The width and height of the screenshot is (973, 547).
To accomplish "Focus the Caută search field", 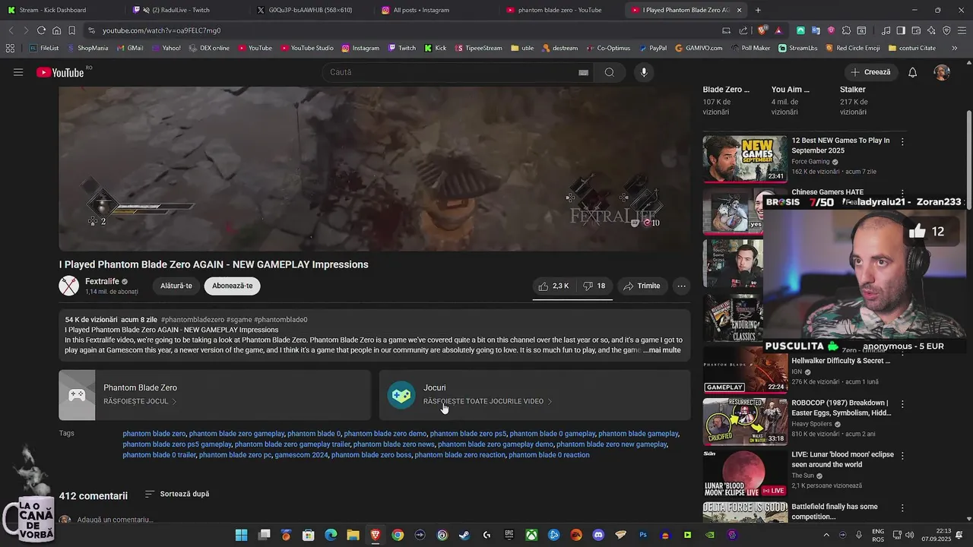I will click(x=452, y=72).
